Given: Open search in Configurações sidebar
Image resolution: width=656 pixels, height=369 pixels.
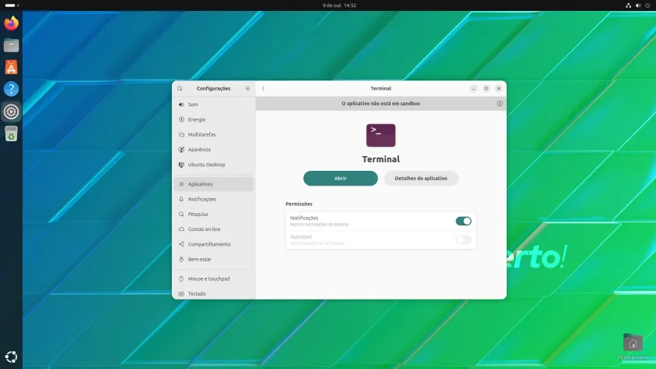Looking at the screenshot, I should click(x=180, y=89).
